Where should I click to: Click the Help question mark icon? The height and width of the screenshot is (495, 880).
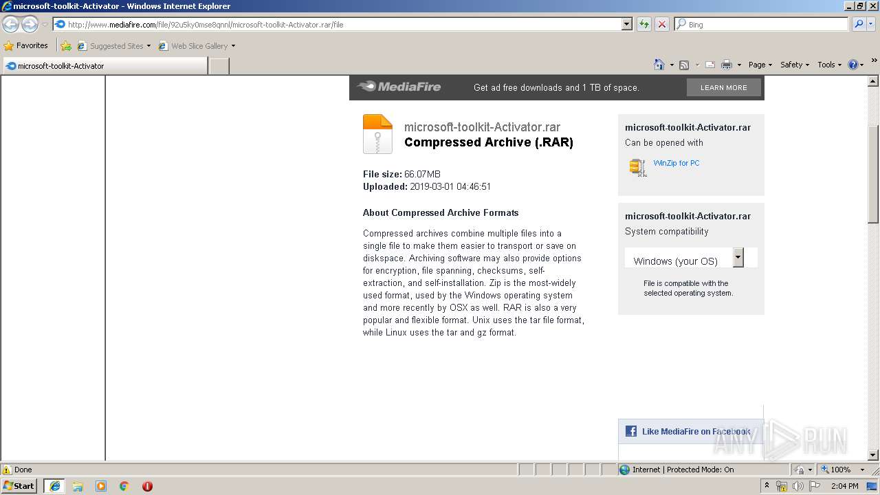[853, 65]
